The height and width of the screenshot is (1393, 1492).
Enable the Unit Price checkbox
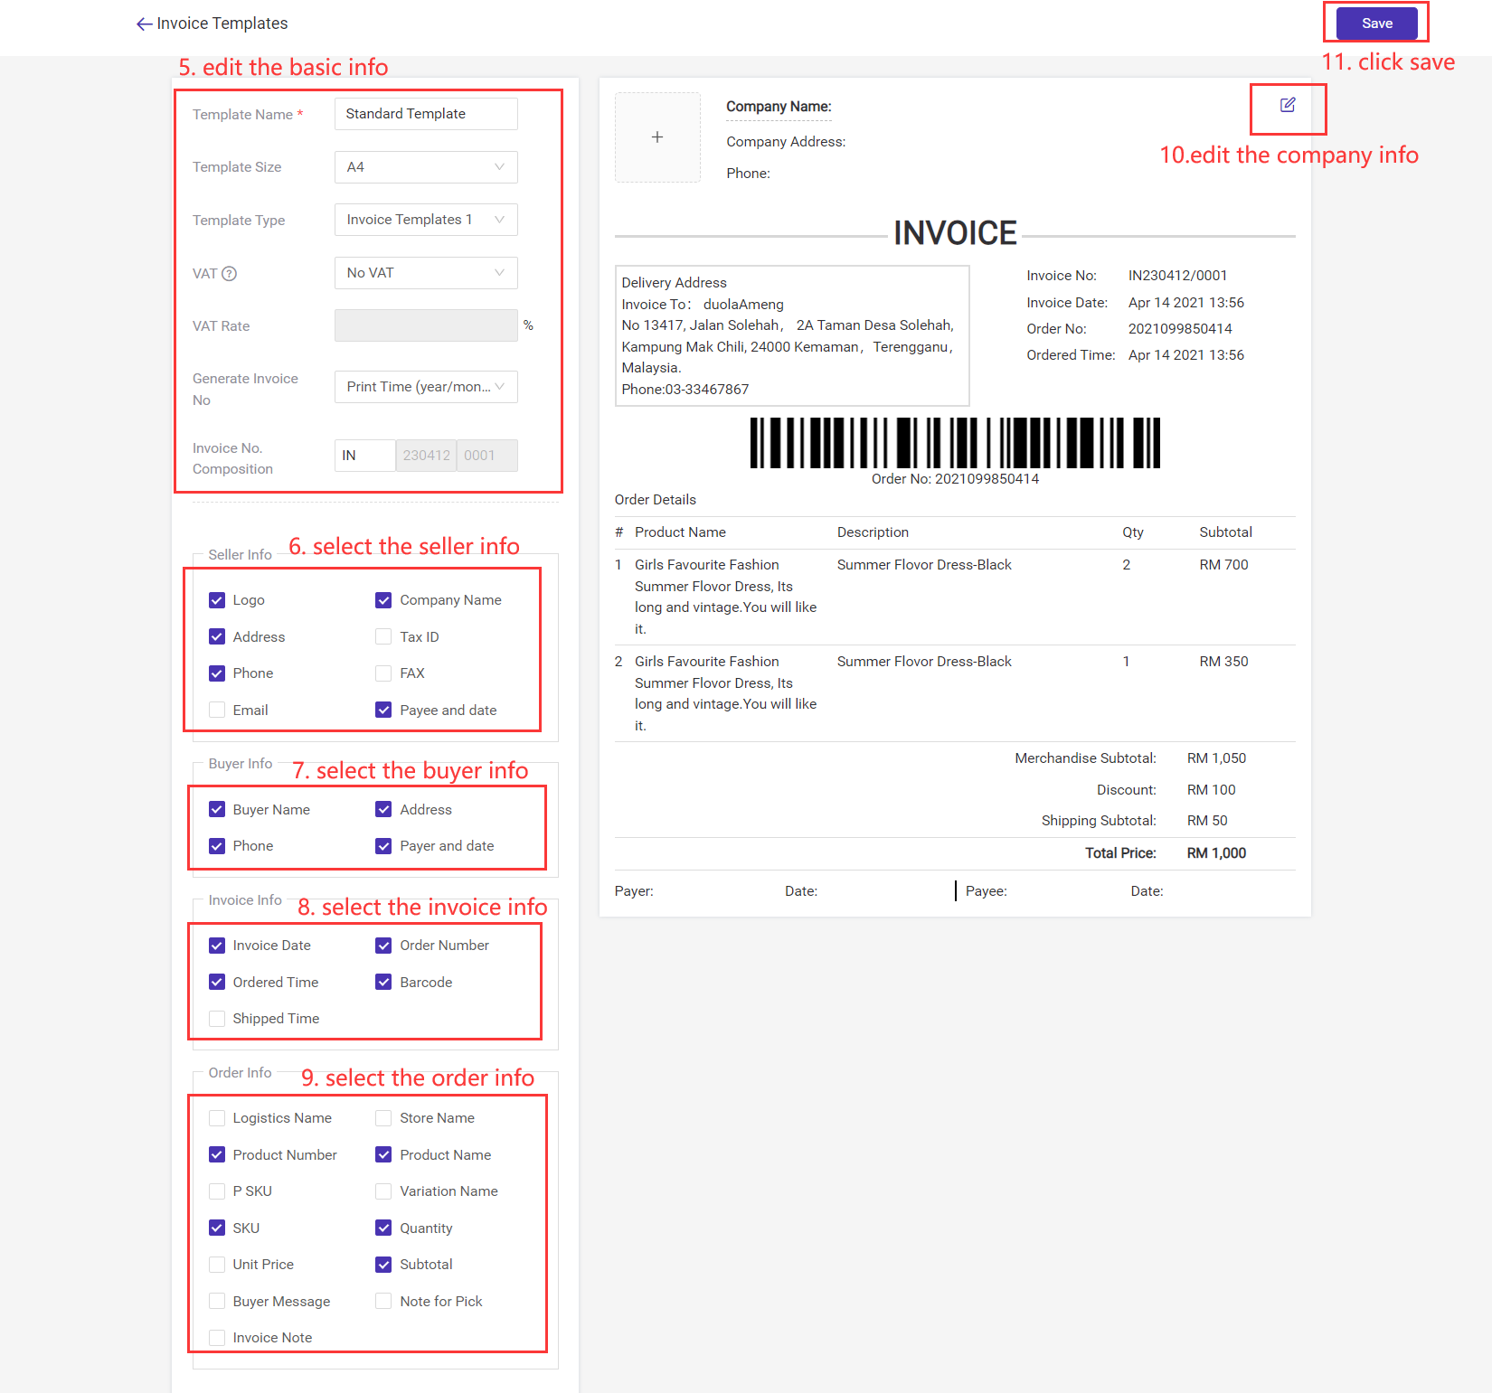(217, 1264)
